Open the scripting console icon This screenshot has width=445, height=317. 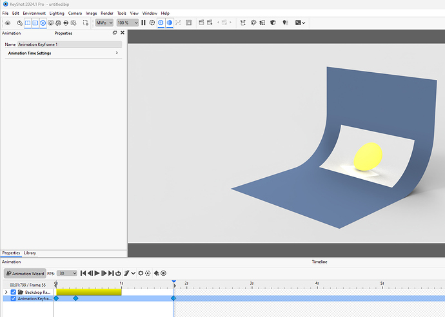click(298, 23)
